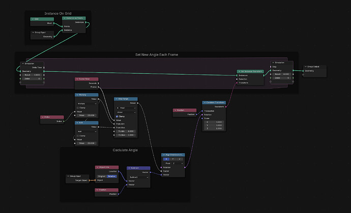The image size is (351, 213).
Task: Open the Map Range Float data type dropdown
Action: coord(126,108)
